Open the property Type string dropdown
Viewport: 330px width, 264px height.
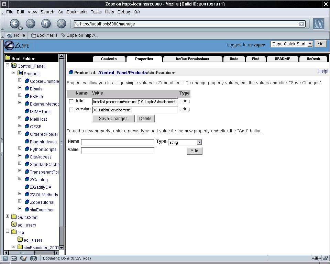185,142
